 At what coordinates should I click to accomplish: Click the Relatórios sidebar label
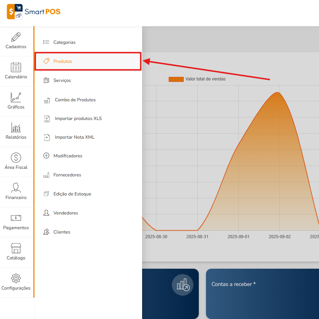pyautogui.click(x=16, y=137)
